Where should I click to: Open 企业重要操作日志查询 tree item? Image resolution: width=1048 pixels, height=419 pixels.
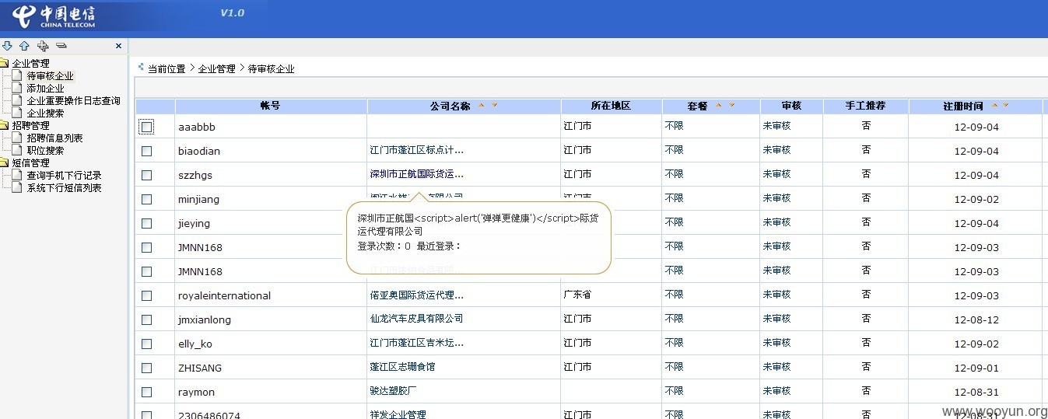(x=73, y=101)
